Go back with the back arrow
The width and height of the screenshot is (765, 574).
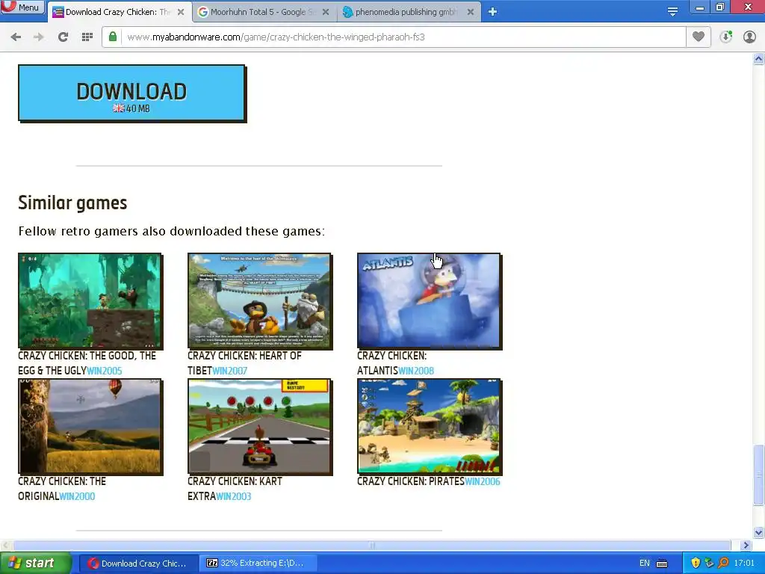click(16, 37)
